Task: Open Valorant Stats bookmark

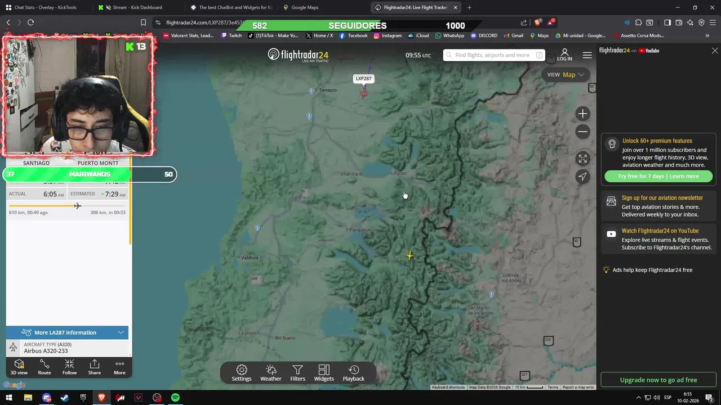Action: pyautogui.click(x=188, y=35)
